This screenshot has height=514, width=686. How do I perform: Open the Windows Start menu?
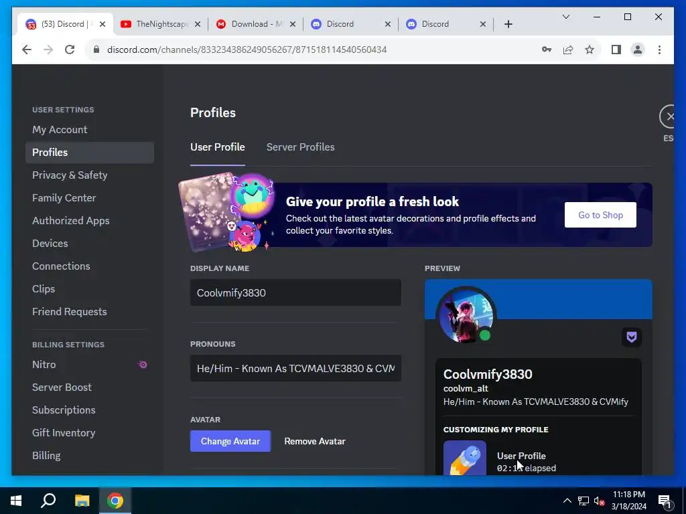click(x=16, y=501)
